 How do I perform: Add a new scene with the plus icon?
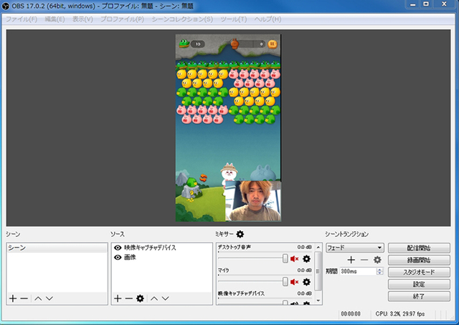(13, 298)
